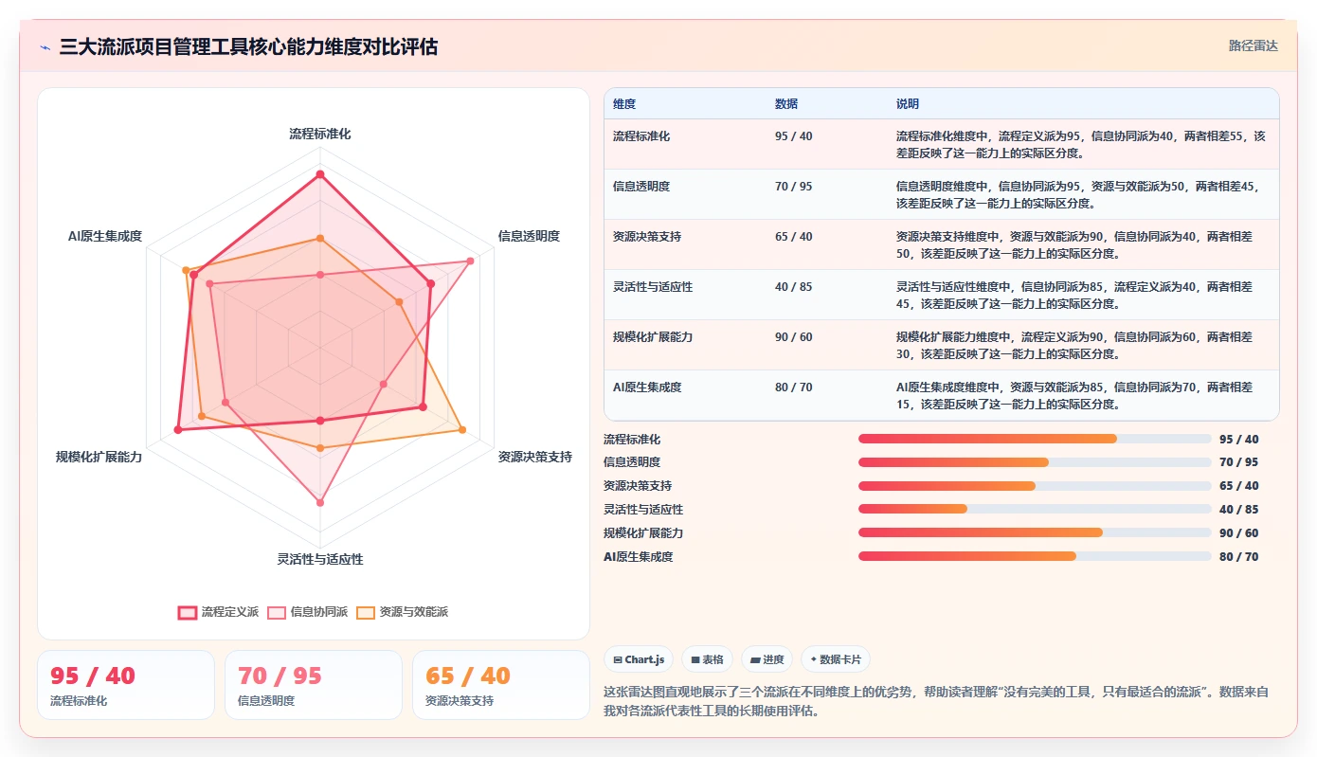
Task: Open the 70 / 95 信息透明度 data card
Action: (x=314, y=685)
